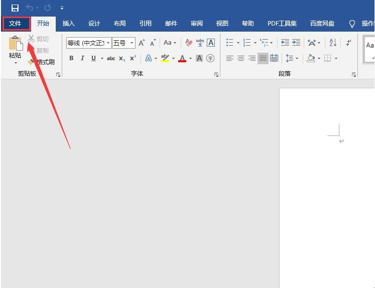This screenshot has width=375, height=288.
Task: Click the Clear Formatting eraser icon
Action: pos(189,43)
